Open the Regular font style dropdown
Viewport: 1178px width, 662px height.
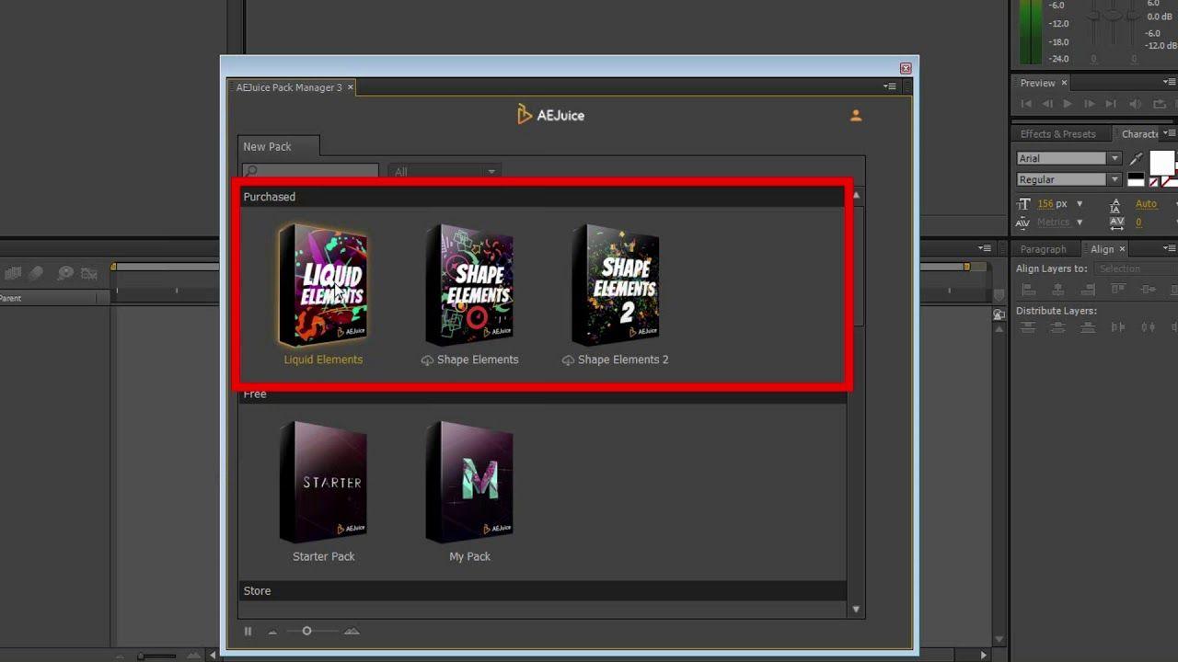(1068, 179)
